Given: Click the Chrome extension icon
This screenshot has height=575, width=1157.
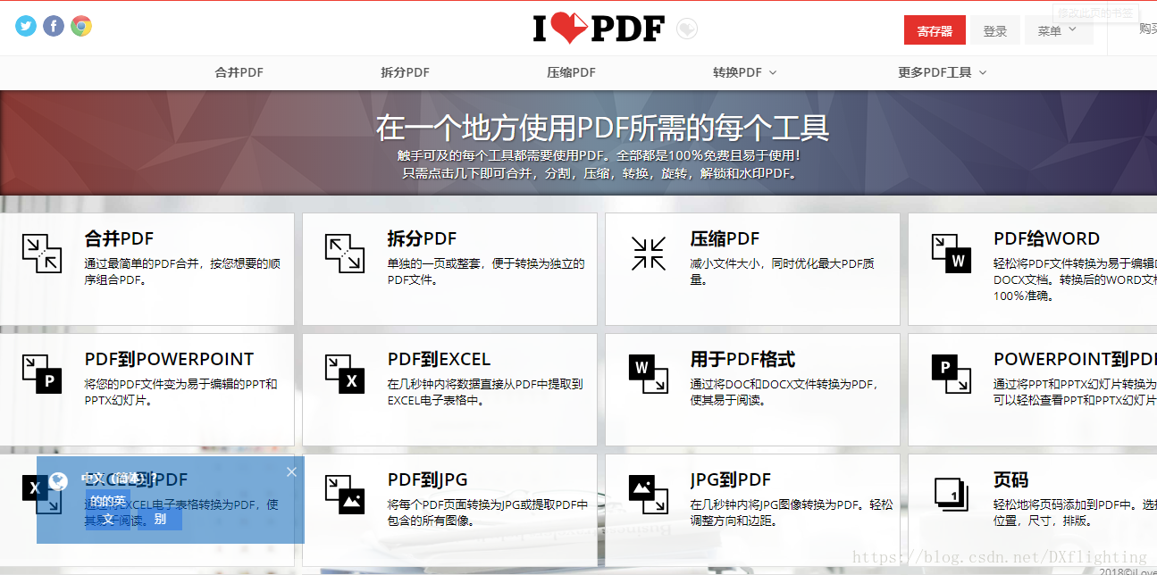Looking at the screenshot, I should click(81, 26).
